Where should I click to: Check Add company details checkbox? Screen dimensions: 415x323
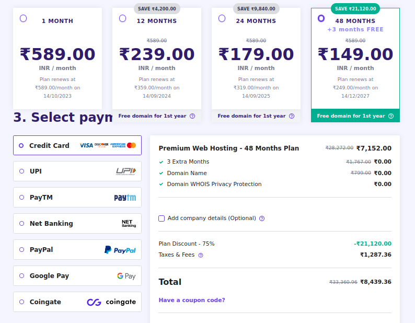[x=162, y=218]
